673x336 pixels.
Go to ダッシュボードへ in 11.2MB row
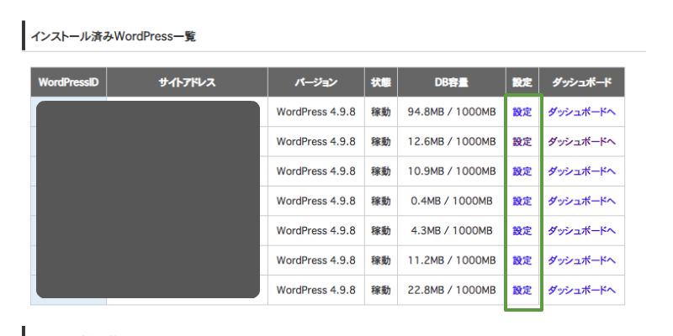(x=582, y=260)
